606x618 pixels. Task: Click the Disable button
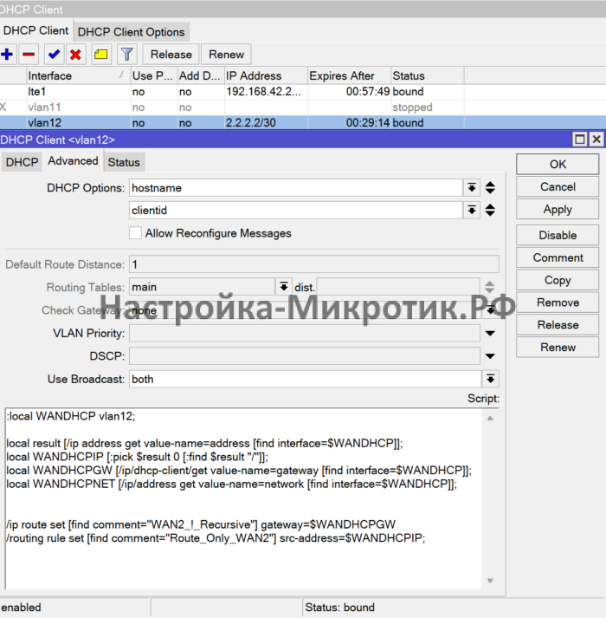click(558, 235)
